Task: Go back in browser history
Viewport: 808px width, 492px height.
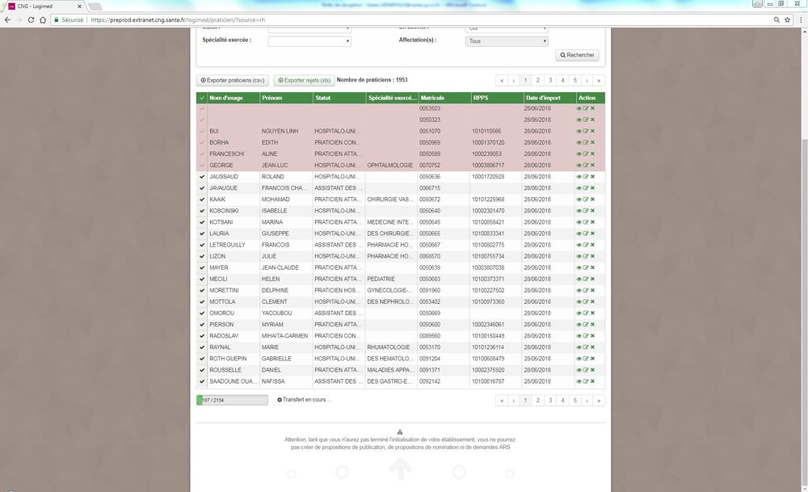Action: click(7, 19)
